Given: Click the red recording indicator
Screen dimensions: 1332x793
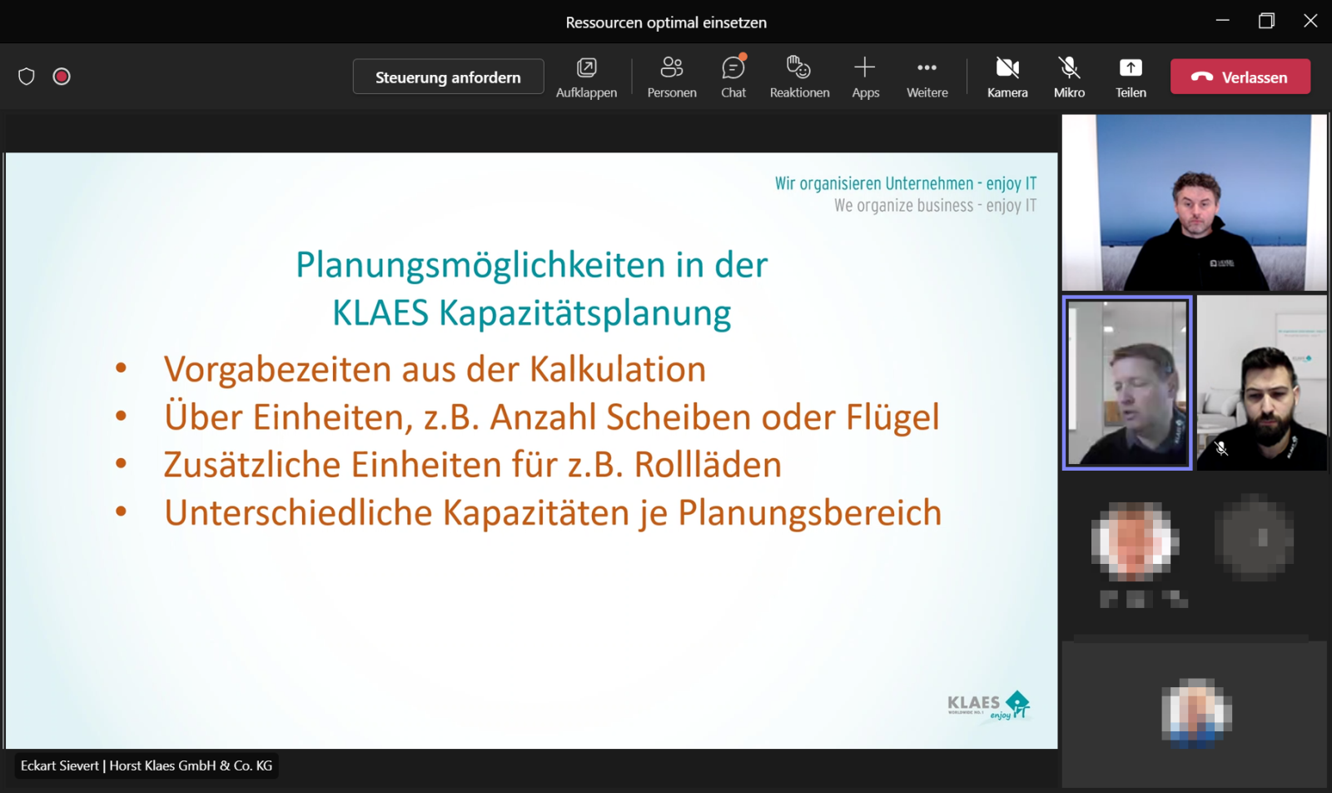Looking at the screenshot, I should pyautogui.click(x=62, y=77).
